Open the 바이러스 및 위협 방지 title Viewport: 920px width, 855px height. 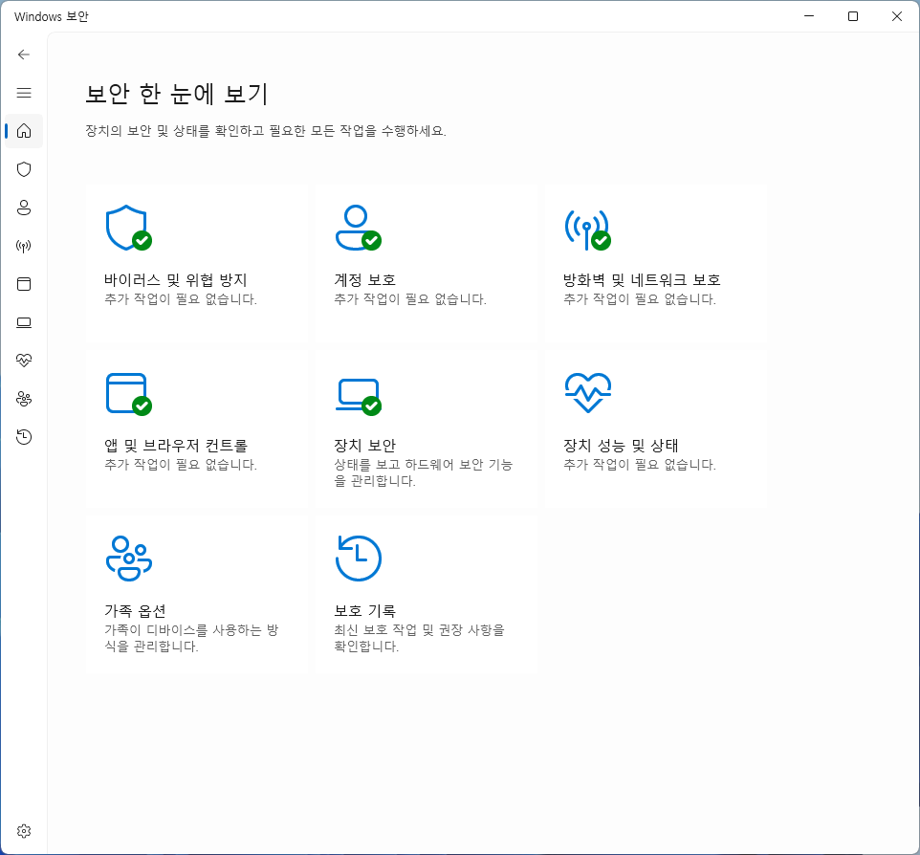pyautogui.click(x=175, y=280)
